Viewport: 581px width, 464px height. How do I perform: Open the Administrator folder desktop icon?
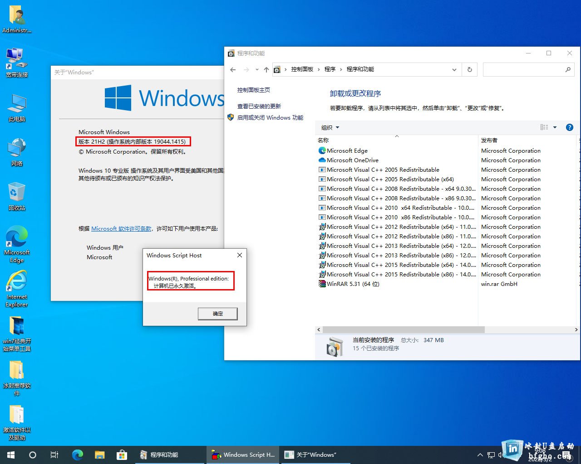pyautogui.click(x=17, y=19)
